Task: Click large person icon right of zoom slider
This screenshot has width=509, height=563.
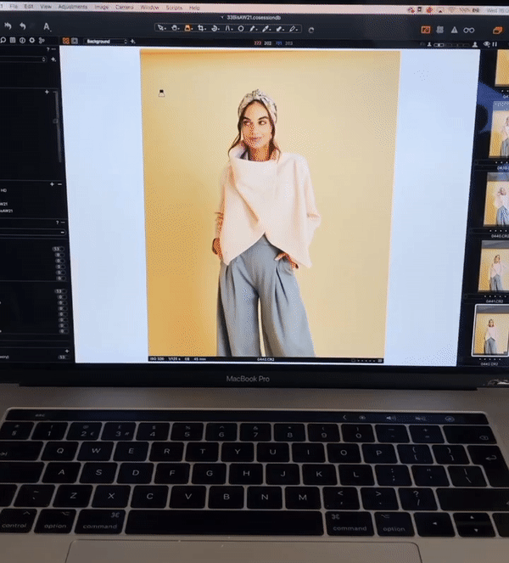Action: click(475, 44)
